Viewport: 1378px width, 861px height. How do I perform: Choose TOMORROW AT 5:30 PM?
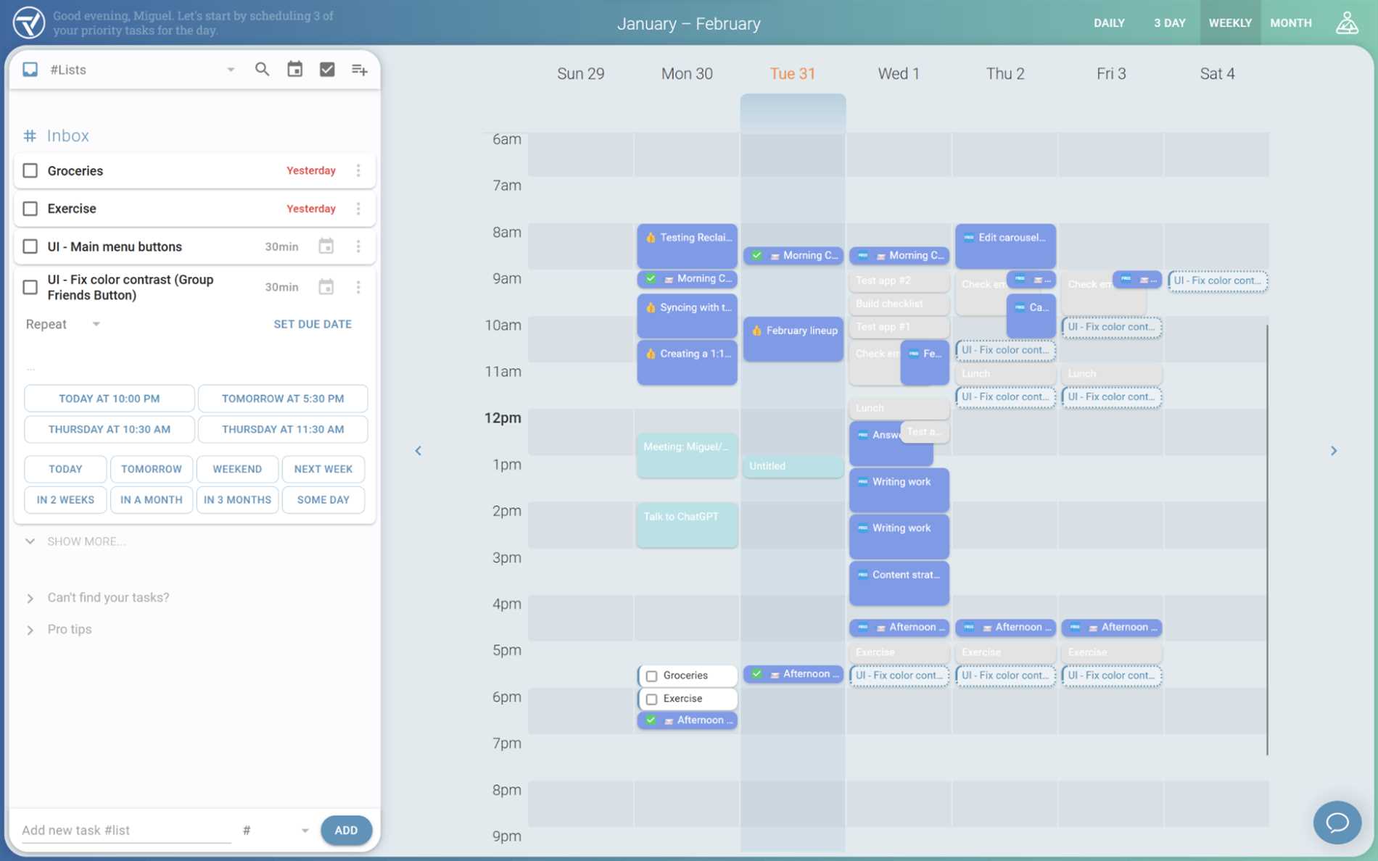tap(283, 399)
